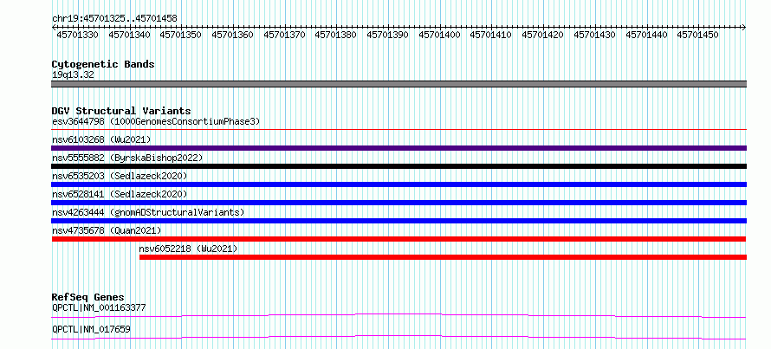This screenshot has height=349, width=771.
Task: Click the blue bar under nsv6535203
Action: tap(398, 184)
